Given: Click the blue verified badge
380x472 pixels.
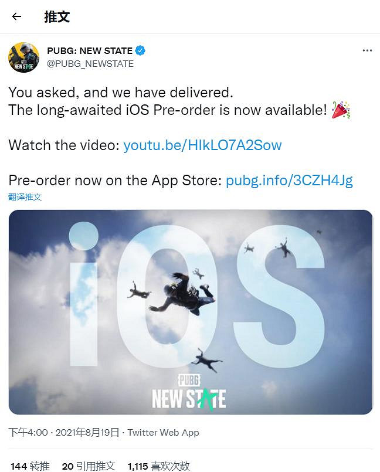Looking at the screenshot, I should tap(140, 50).
